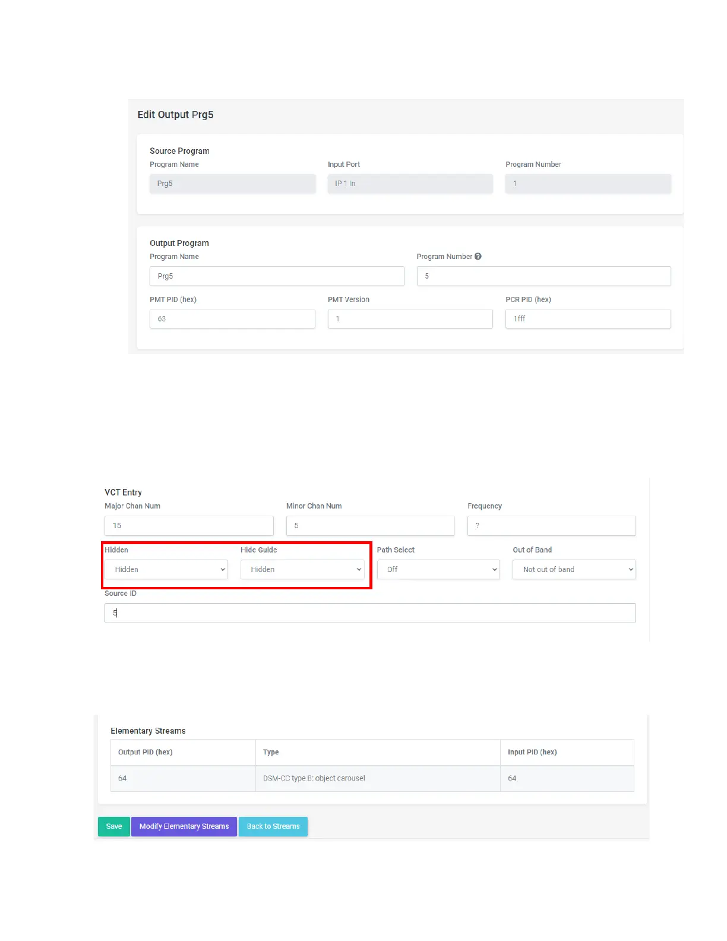Click the Program Number help question-mark icon
Viewport: 727px width, 941px height.
click(478, 257)
